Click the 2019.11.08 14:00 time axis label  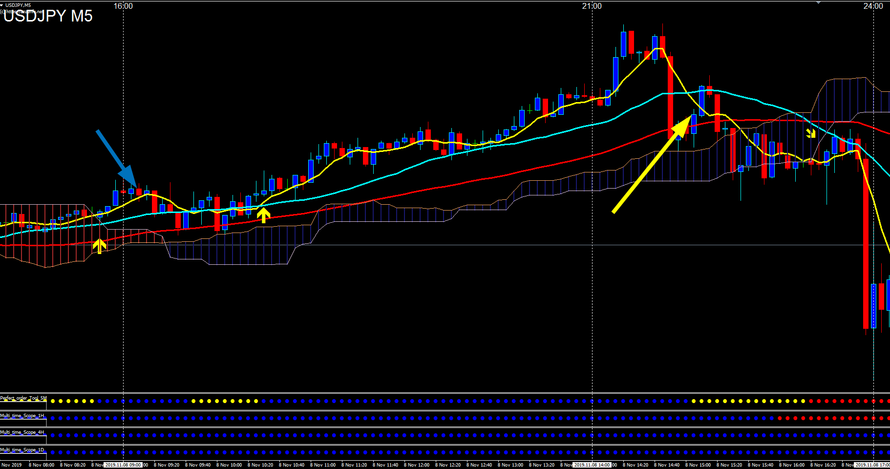point(592,465)
